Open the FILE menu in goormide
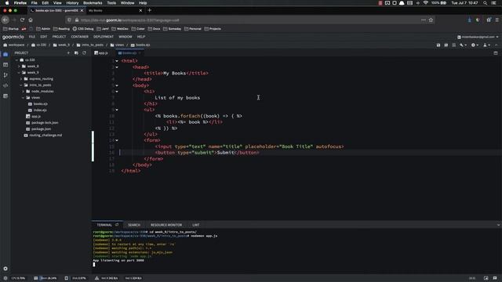 (32, 37)
